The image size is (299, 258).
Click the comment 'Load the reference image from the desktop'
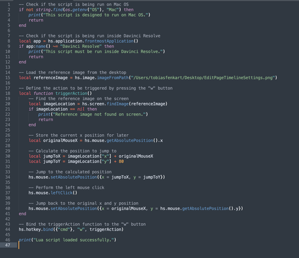tap(72, 72)
